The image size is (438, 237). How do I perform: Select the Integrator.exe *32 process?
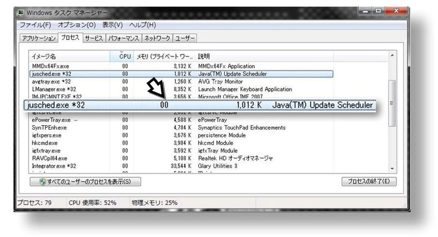coord(181,166)
